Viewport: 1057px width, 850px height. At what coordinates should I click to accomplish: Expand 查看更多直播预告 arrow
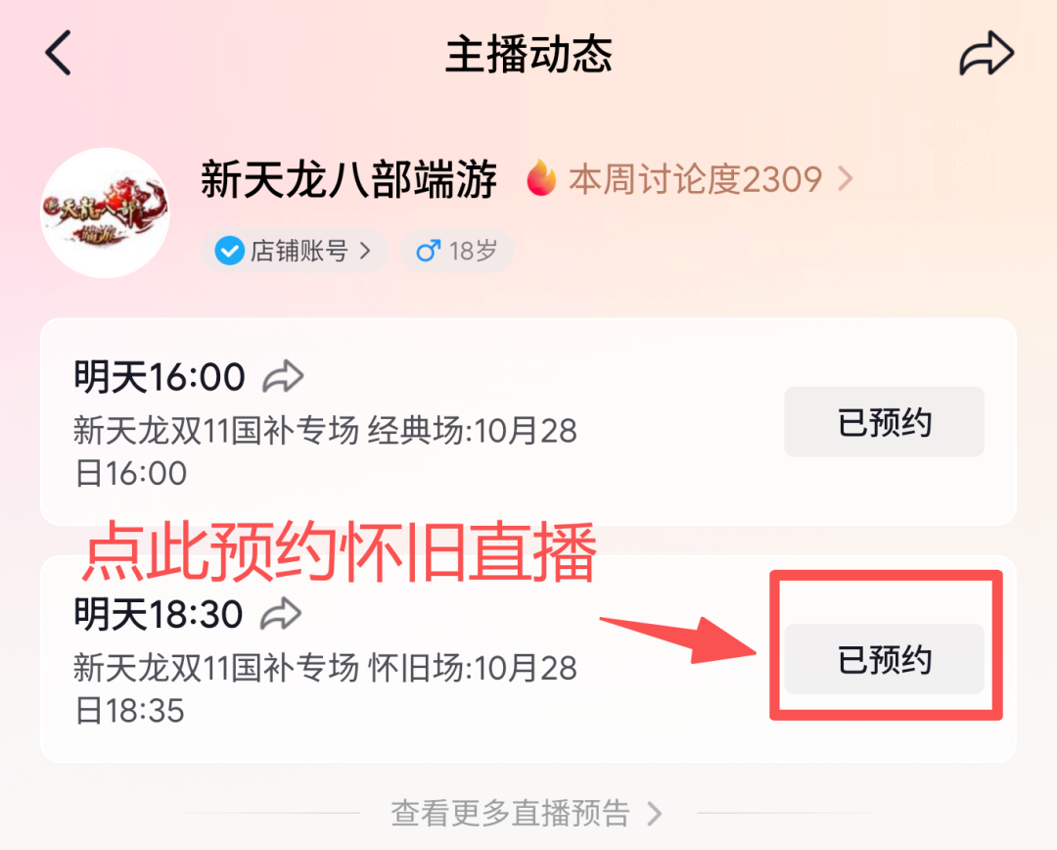pos(654,814)
